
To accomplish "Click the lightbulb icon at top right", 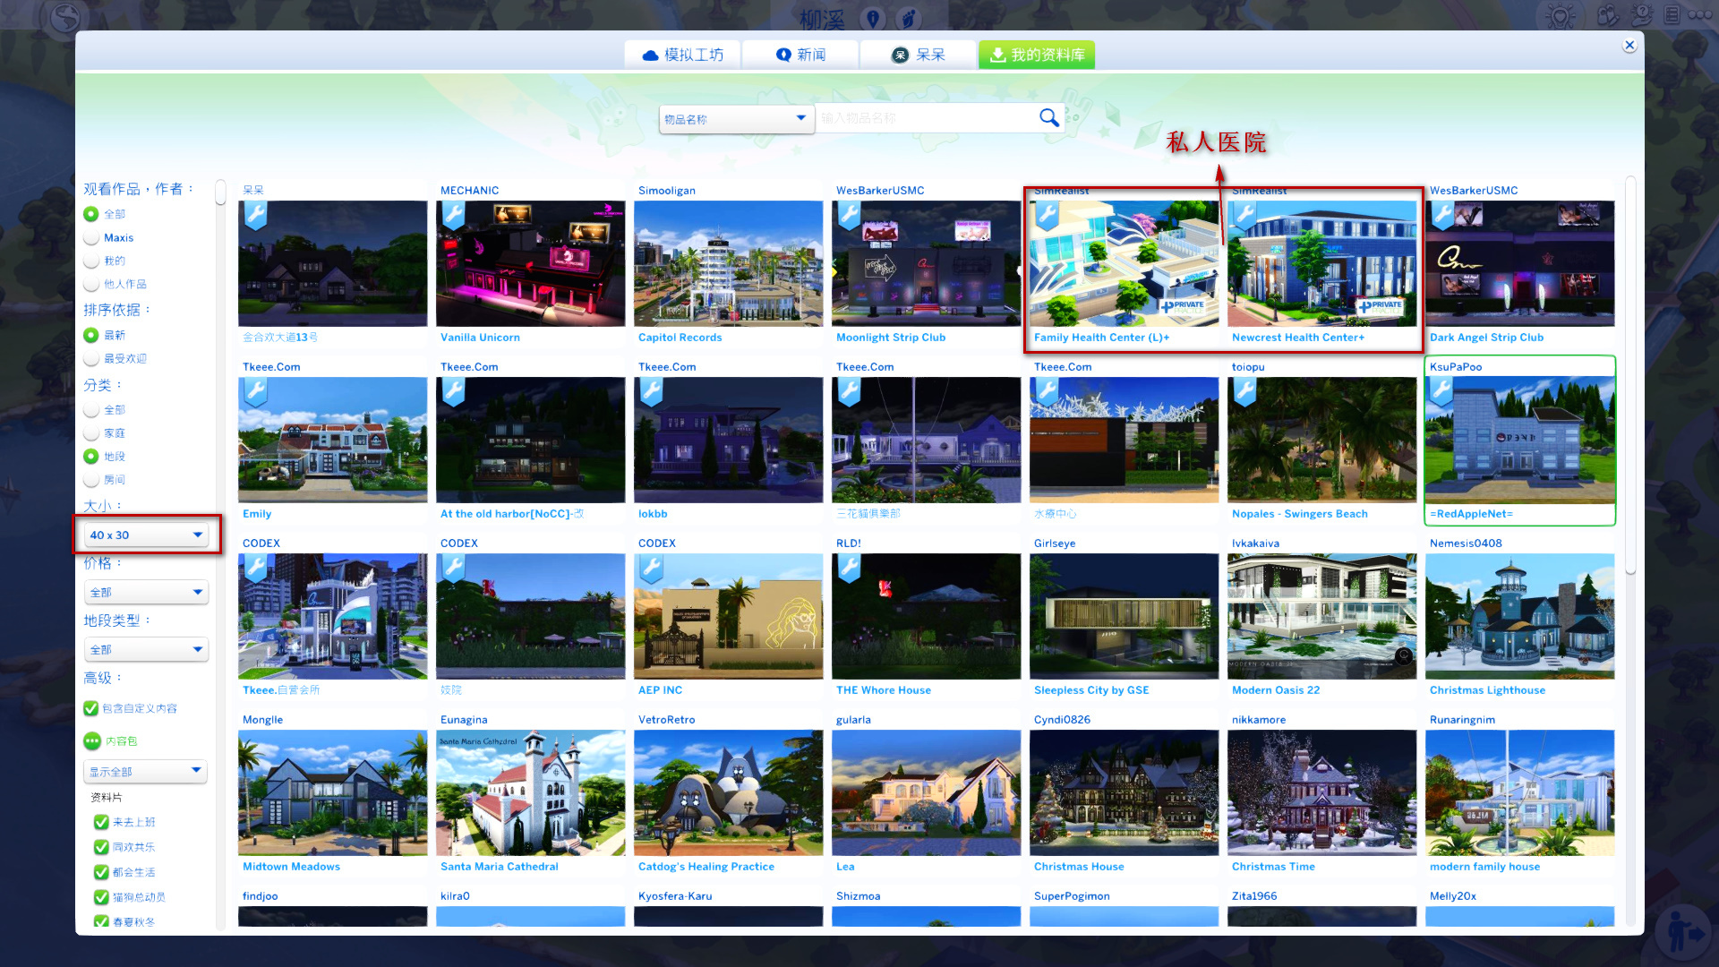I will pyautogui.click(x=1561, y=16).
